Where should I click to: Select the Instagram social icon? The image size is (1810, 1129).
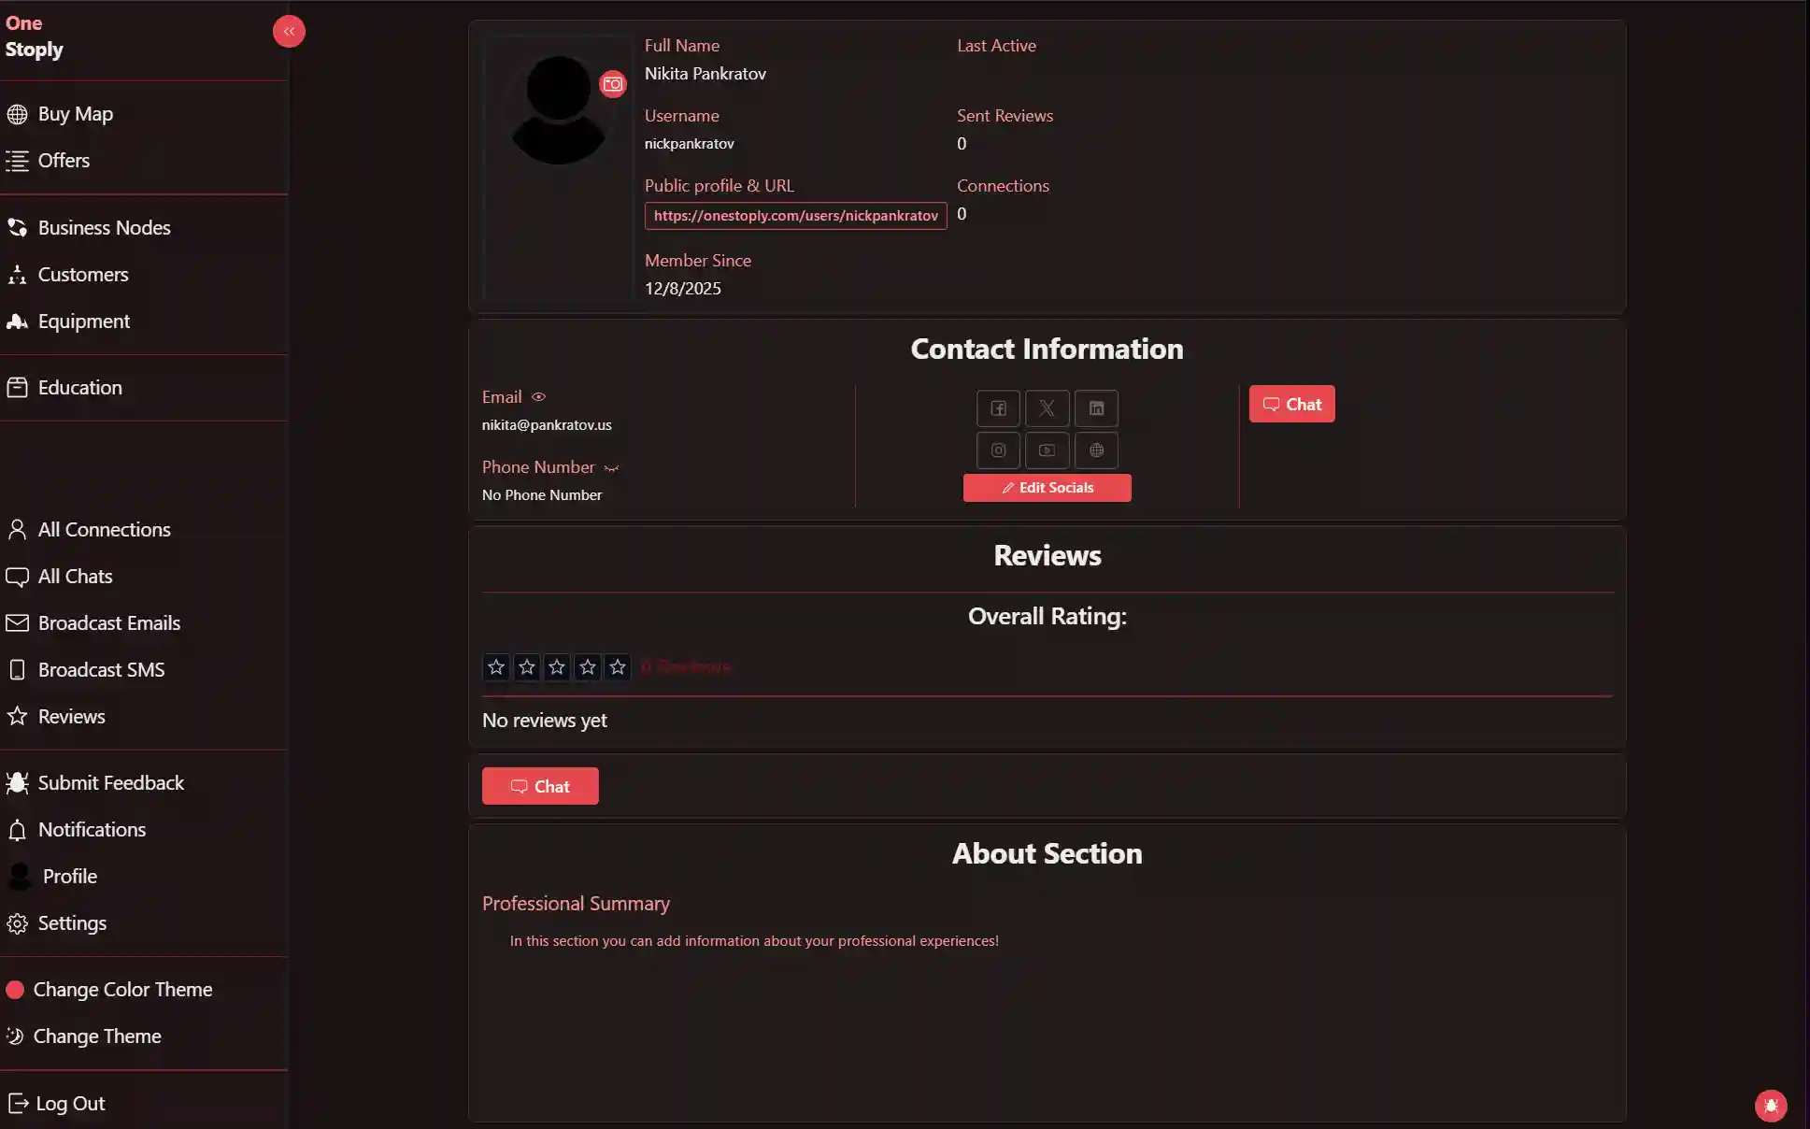pos(998,450)
